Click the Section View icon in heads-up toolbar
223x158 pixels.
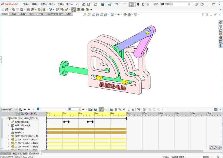[97, 15]
